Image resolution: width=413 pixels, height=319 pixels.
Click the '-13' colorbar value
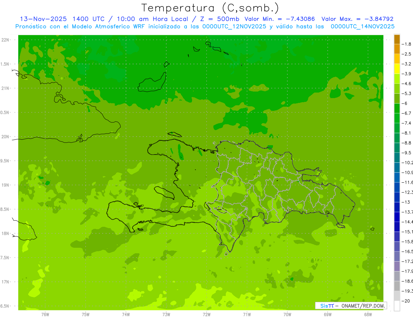(x=406, y=202)
